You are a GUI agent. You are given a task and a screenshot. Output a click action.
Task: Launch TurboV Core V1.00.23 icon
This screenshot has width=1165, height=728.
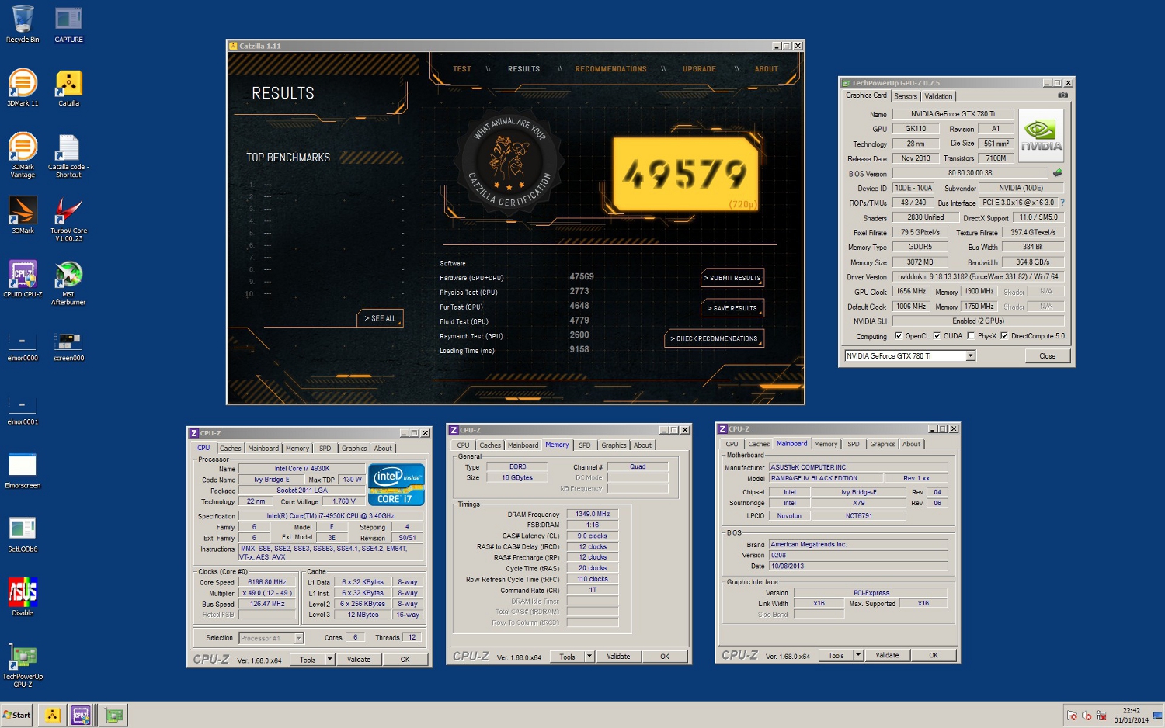click(x=68, y=219)
